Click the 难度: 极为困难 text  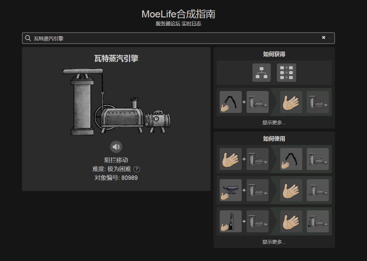click(x=112, y=169)
